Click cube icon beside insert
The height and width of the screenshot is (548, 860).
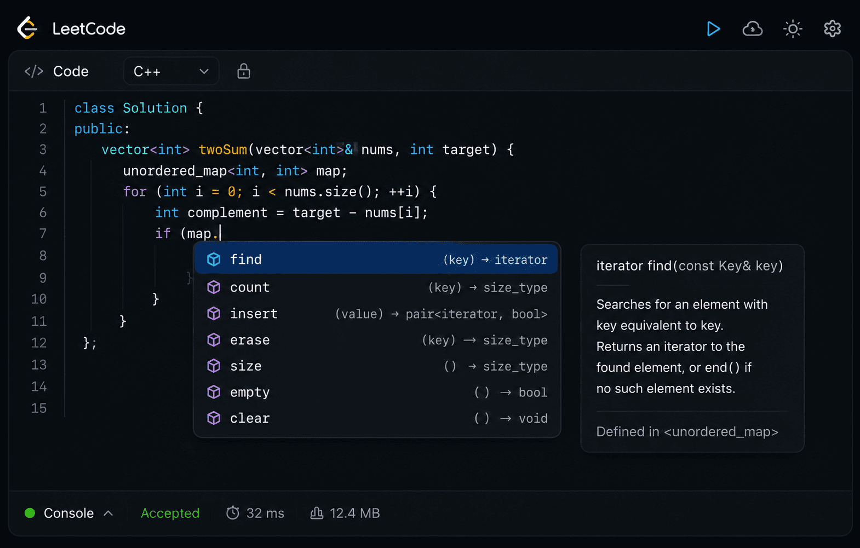[214, 314]
